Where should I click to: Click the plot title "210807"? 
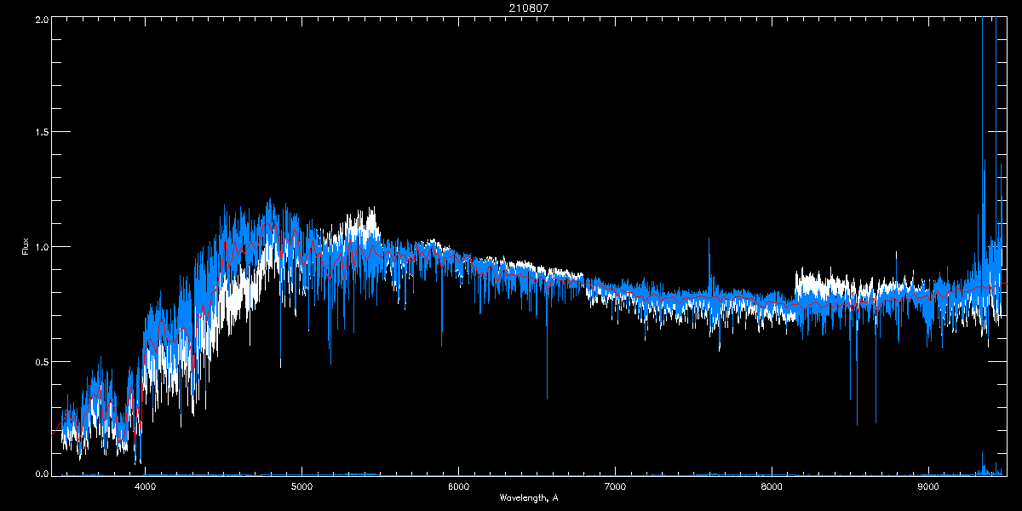527,9
